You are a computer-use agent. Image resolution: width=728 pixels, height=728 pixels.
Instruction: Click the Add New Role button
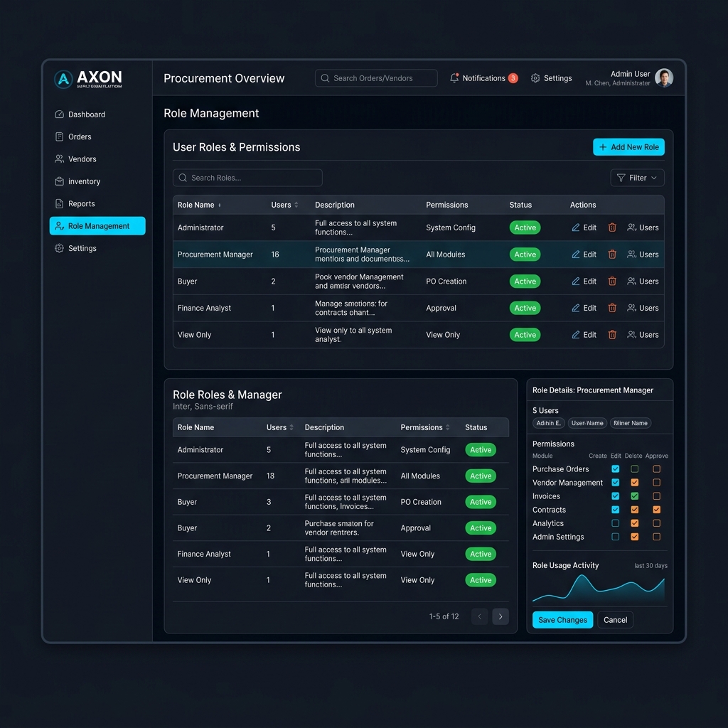[x=628, y=147]
